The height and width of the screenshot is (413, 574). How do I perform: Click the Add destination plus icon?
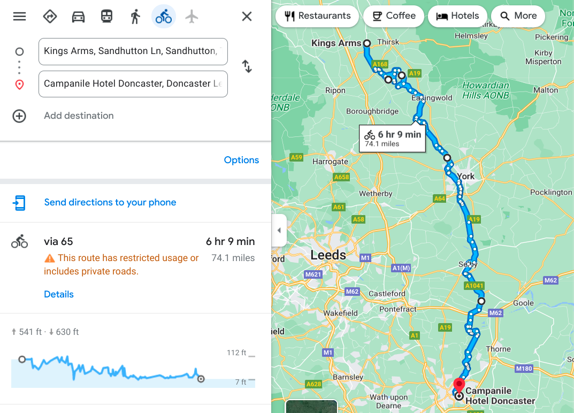point(19,116)
